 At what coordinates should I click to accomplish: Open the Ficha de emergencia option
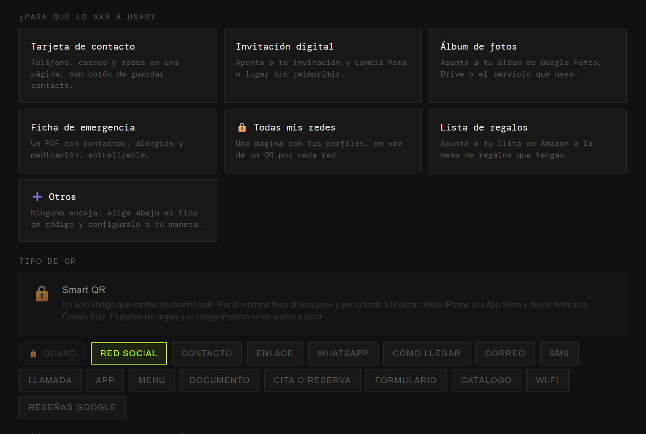[x=118, y=141]
